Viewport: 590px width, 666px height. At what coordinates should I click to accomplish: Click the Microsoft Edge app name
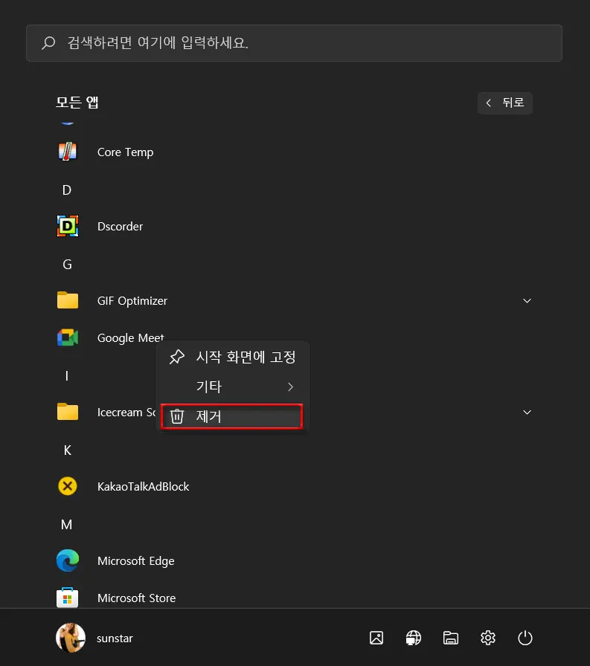click(135, 561)
